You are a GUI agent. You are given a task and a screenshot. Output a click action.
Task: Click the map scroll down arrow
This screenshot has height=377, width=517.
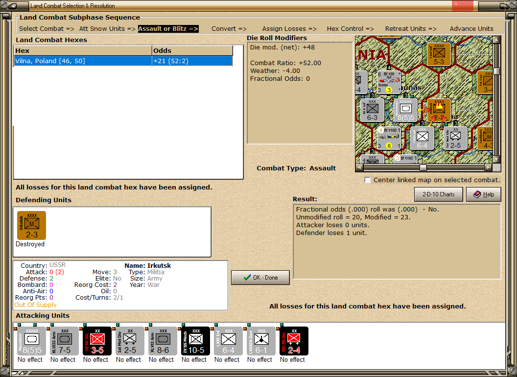(496, 160)
